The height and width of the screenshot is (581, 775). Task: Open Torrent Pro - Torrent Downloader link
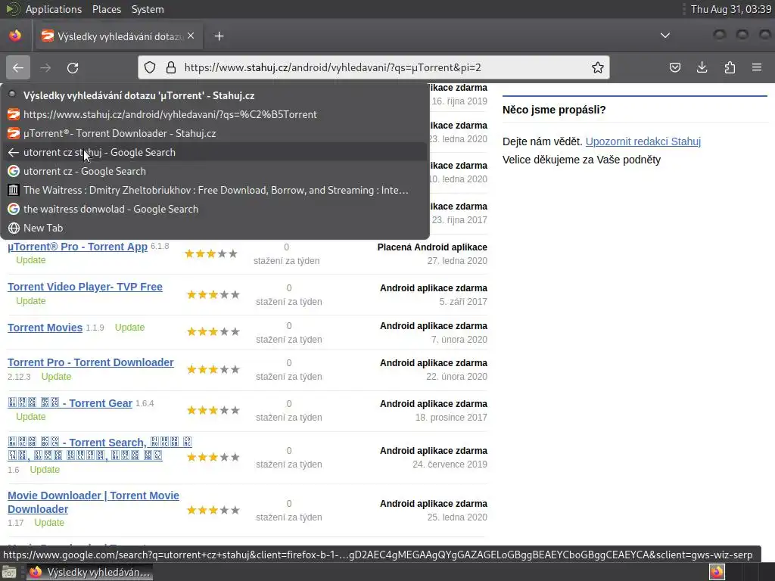coord(91,362)
